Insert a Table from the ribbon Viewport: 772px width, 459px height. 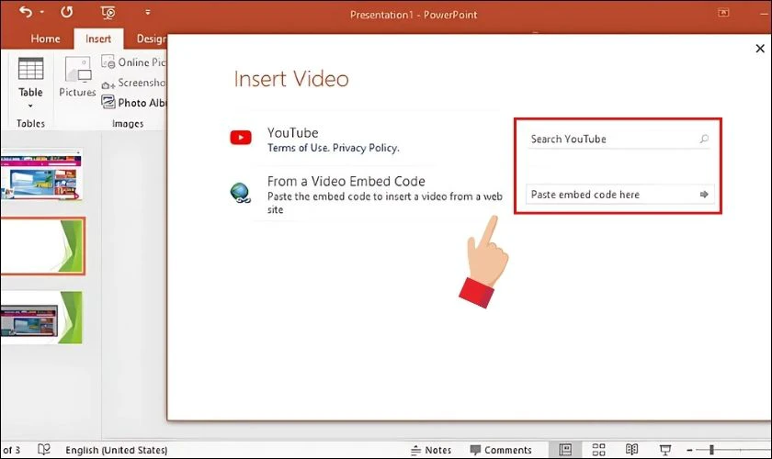30,77
